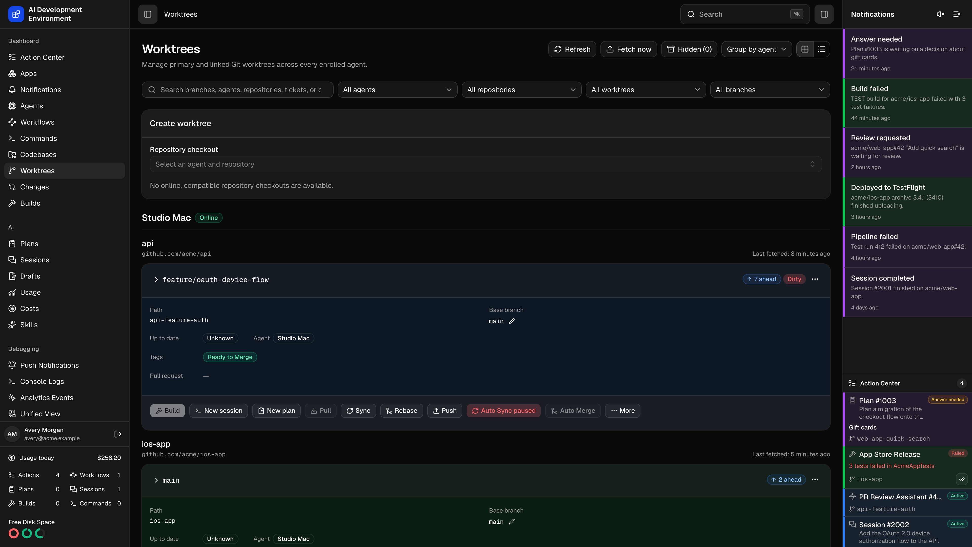
Task: Click the App Store Release hammer icon
Action: click(x=852, y=454)
